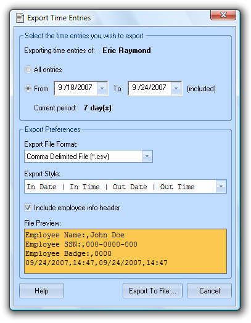Viewport: 251px width, 323px height.
Task: Click the Include employee info header label
Action: click(77, 208)
